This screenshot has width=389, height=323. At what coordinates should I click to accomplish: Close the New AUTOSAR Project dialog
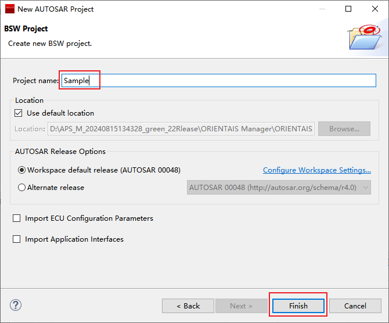coord(375,9)
